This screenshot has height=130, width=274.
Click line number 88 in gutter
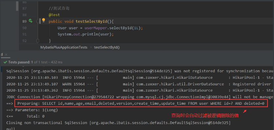point(25,15)
